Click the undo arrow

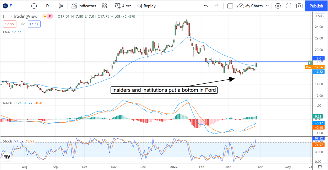206,6
